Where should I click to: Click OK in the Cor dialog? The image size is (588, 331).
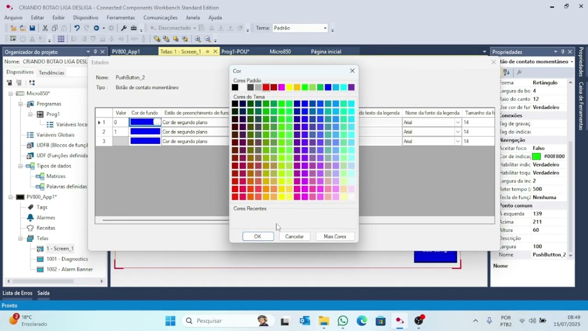tap(258, 236)
